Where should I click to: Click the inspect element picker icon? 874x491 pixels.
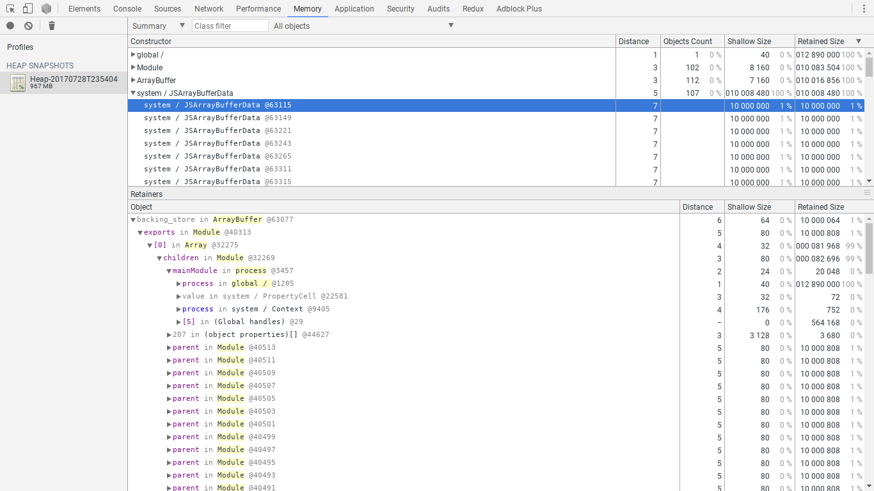click(x=10, y=8)
